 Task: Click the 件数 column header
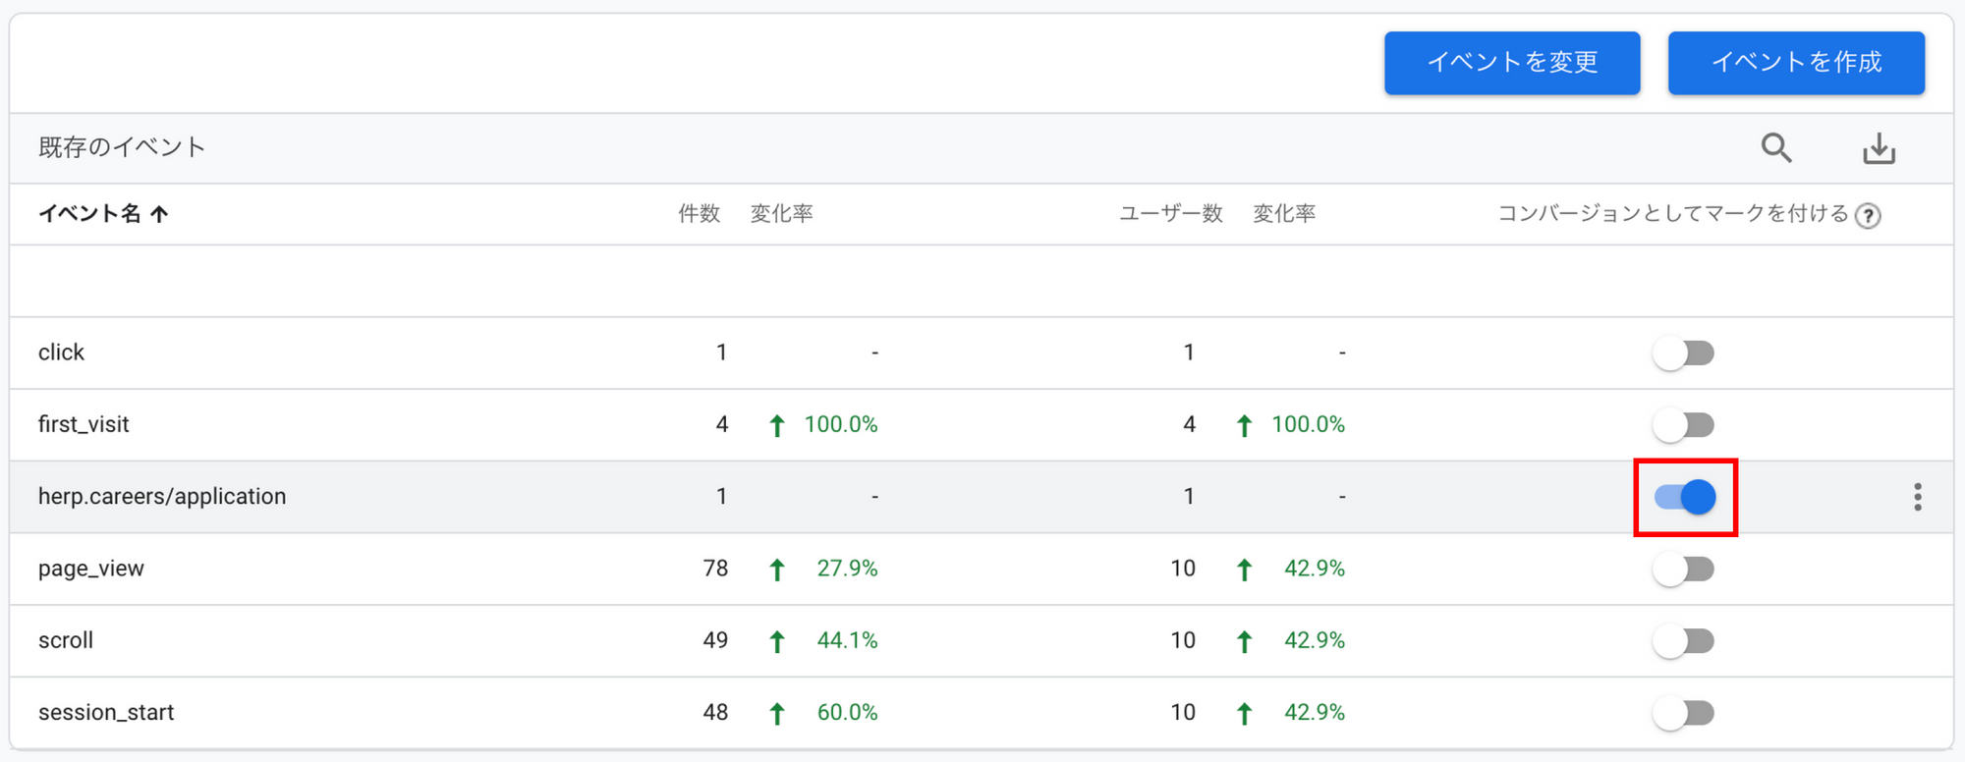(x=699, y=214)
